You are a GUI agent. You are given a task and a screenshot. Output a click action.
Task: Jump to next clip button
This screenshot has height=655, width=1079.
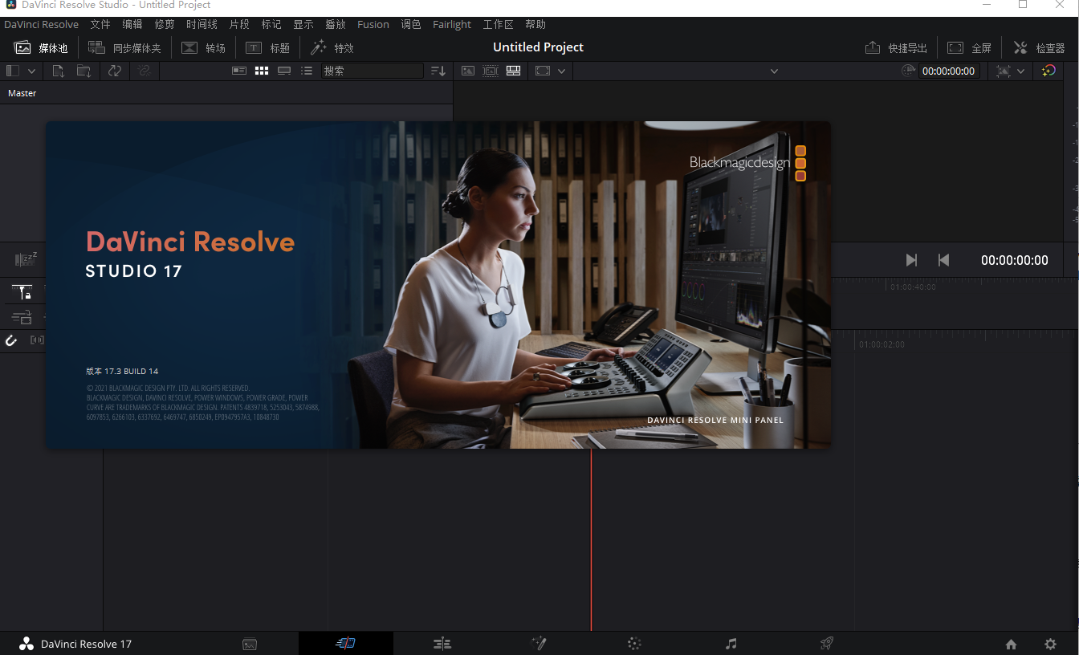[911, 260]
